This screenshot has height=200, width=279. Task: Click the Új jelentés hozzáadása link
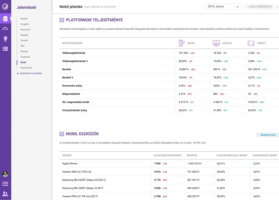coord(31,73)
